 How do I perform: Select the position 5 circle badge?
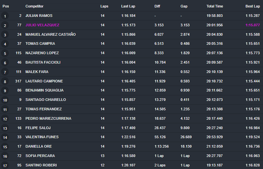[5, 54]
